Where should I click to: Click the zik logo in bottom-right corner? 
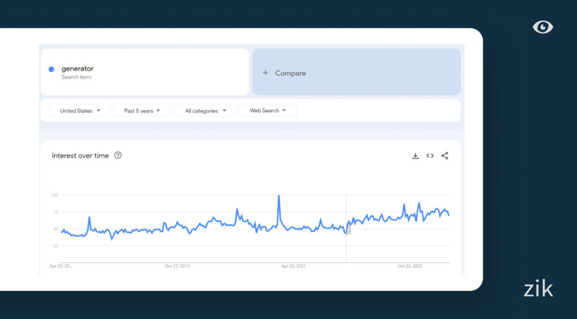538,289
